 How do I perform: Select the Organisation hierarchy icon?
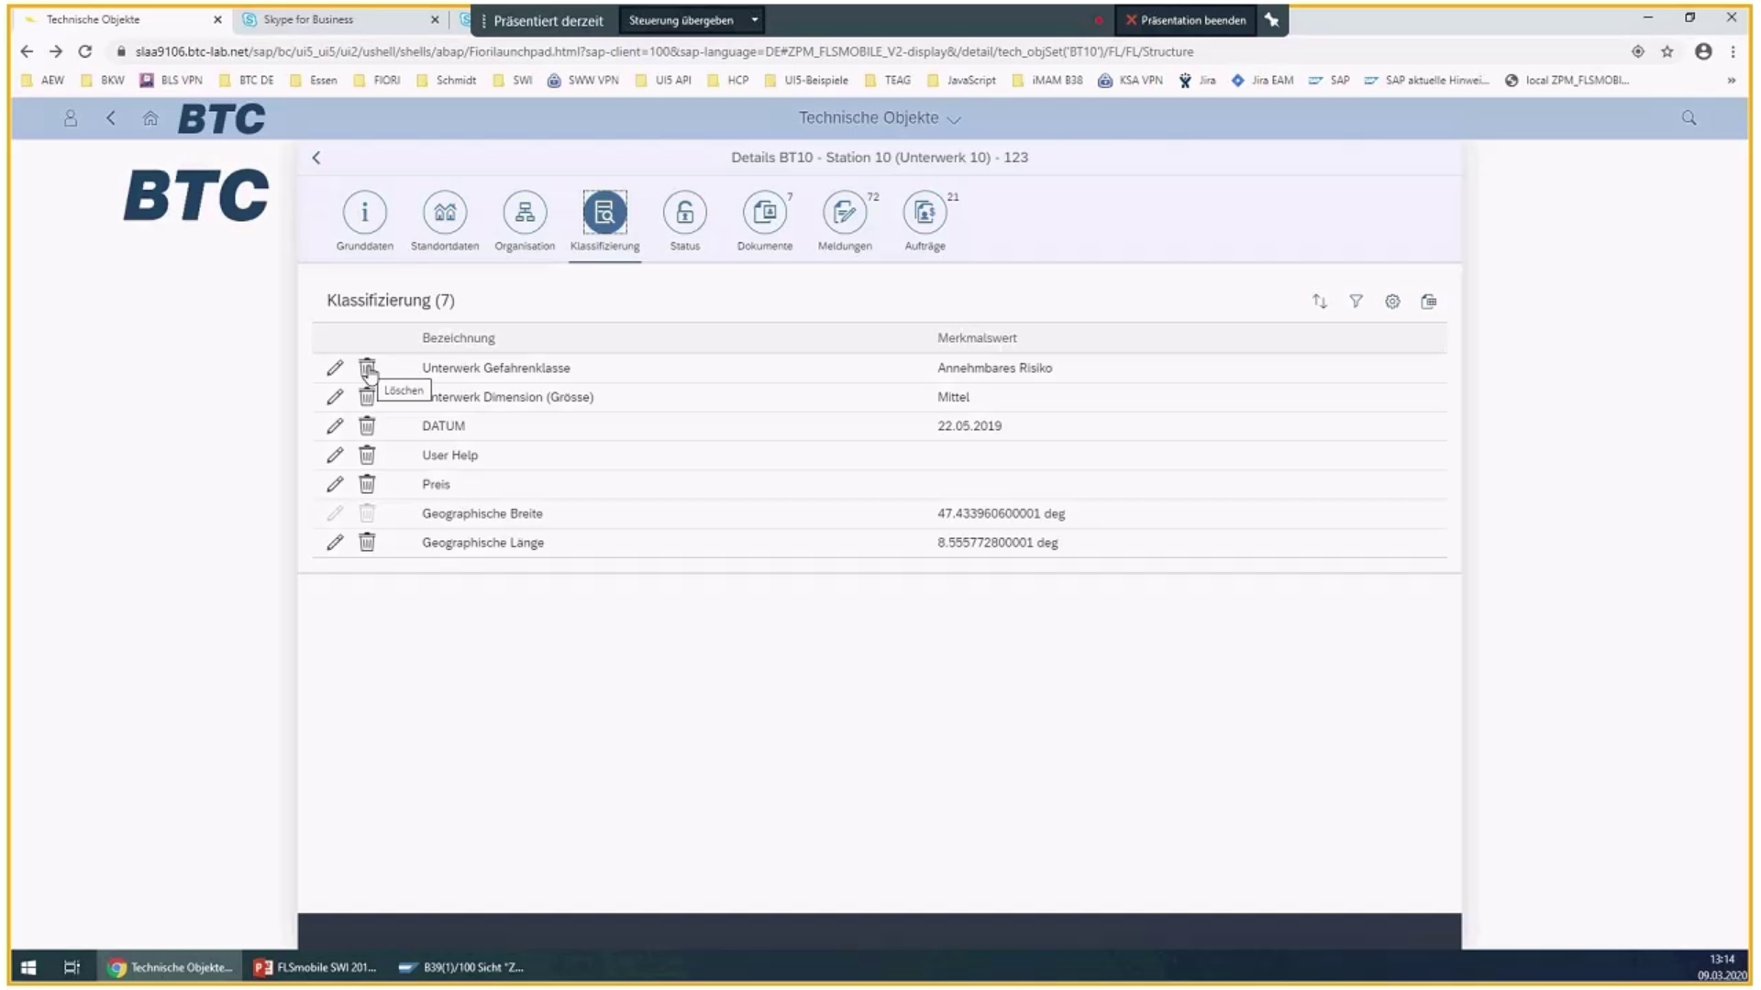(x=524, y=213)
